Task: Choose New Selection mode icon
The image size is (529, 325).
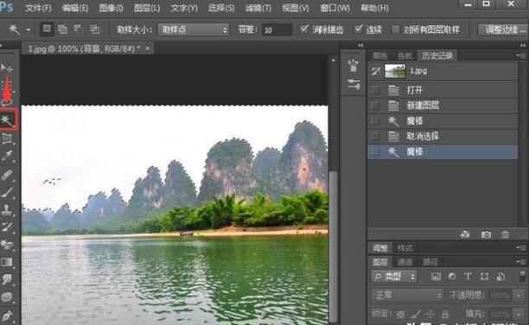Action: (x=47, y=29)
